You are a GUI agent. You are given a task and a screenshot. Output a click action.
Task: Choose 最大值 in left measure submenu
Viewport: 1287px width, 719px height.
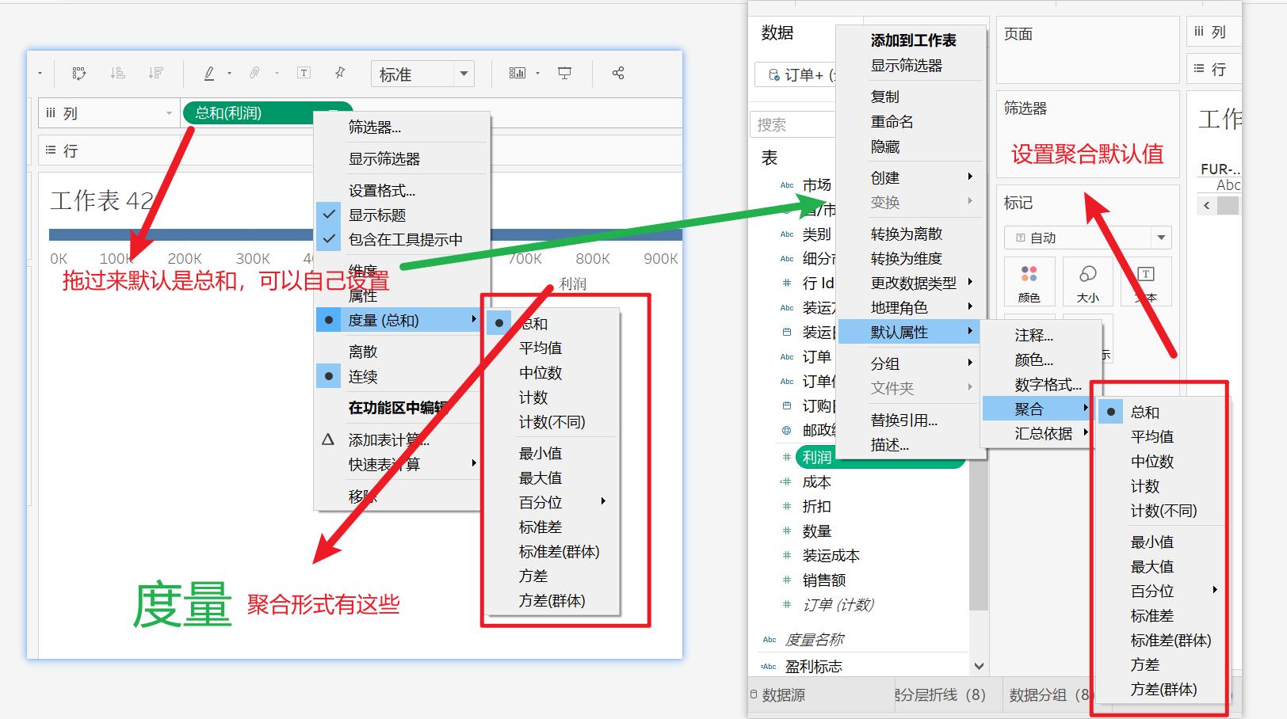pos(552,477)
